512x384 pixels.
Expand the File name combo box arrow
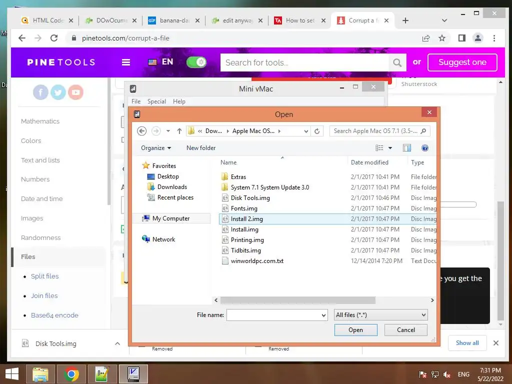(x=323, y=315)
